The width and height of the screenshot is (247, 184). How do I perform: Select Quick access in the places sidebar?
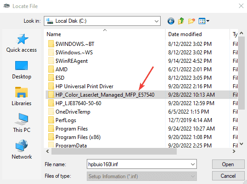tap(21, 43)
